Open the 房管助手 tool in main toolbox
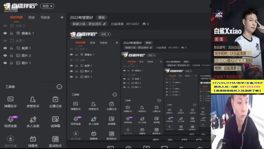Screen dimensions: 264x149 33,102
